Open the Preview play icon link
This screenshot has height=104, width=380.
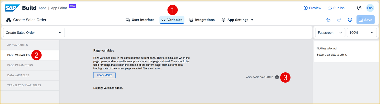tap(312, 8)
